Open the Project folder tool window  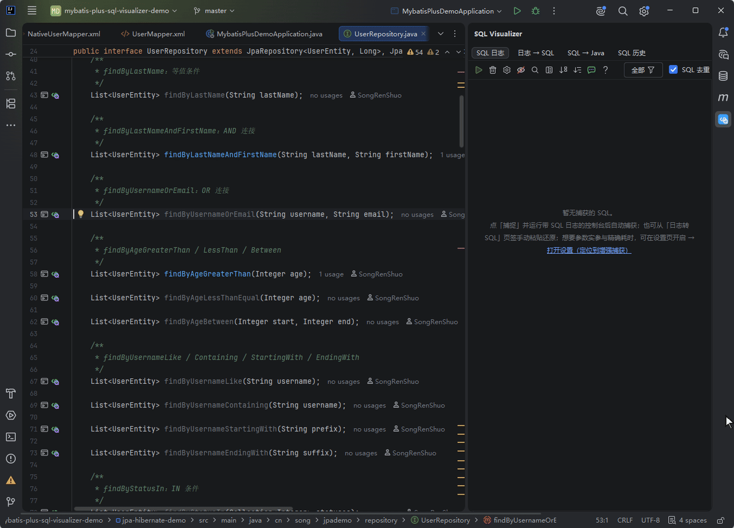[11, 33]
